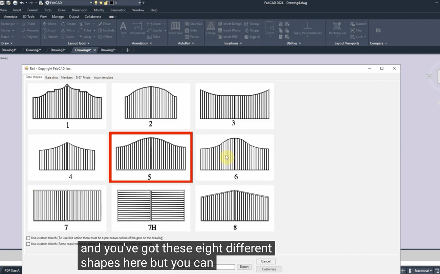The image size is (440, 274).
Task: Switch to the Gate dims tab
Action: [x=51, y=78]
